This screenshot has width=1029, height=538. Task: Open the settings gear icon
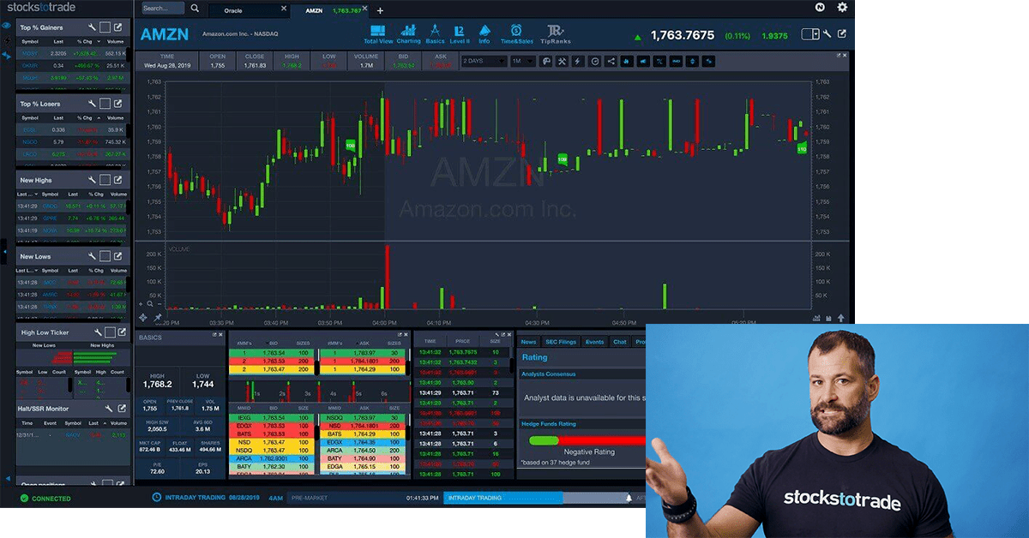point(841,8)
